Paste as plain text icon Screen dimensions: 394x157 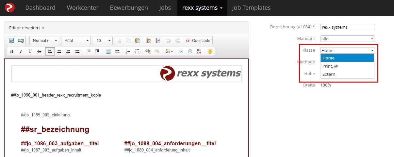pyautogui.click(x=149, y=41)
